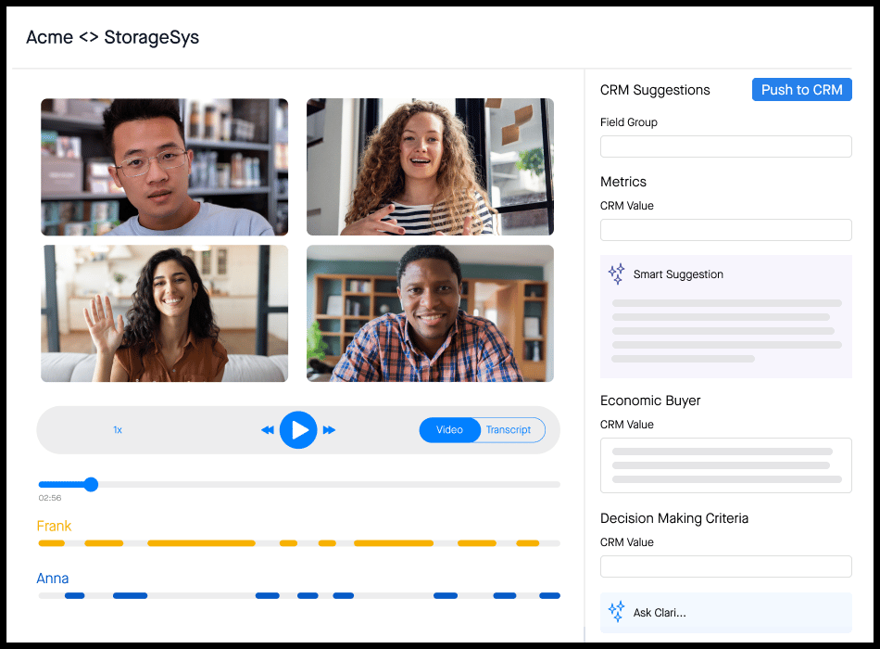Click the Acme <> StorageSys meeting title

click(x=112, y=38)
